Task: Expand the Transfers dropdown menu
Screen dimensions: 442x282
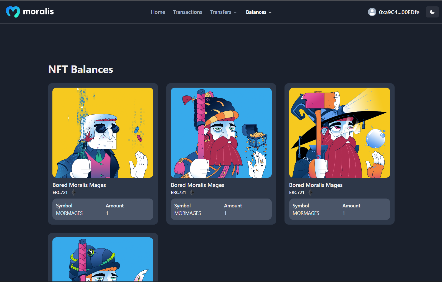Action: pos(223,12)
